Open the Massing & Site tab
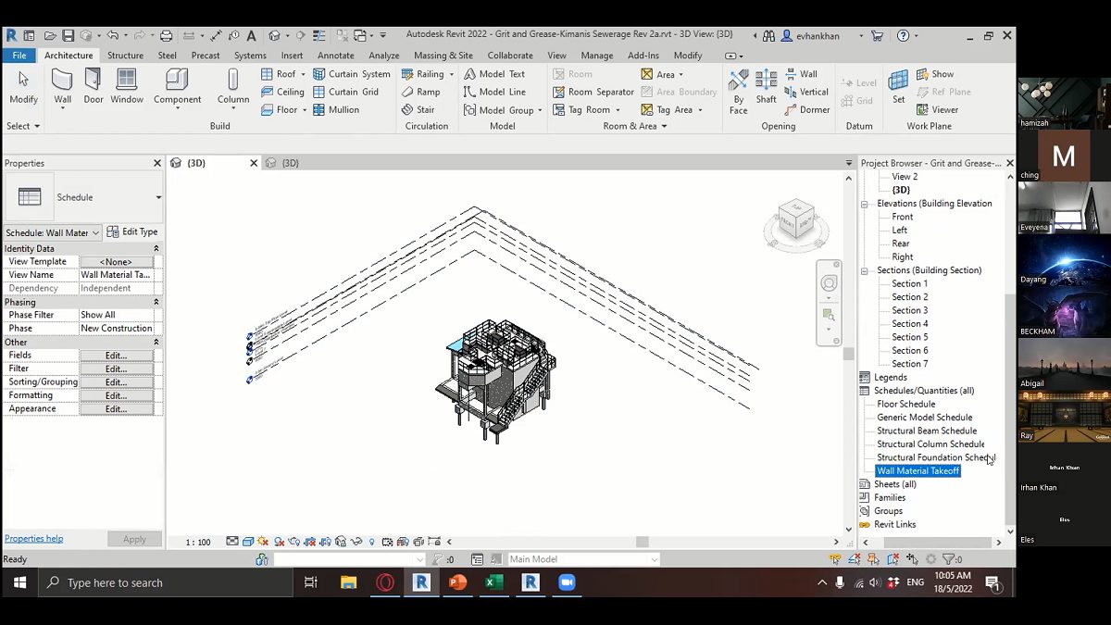 [443, 56]
